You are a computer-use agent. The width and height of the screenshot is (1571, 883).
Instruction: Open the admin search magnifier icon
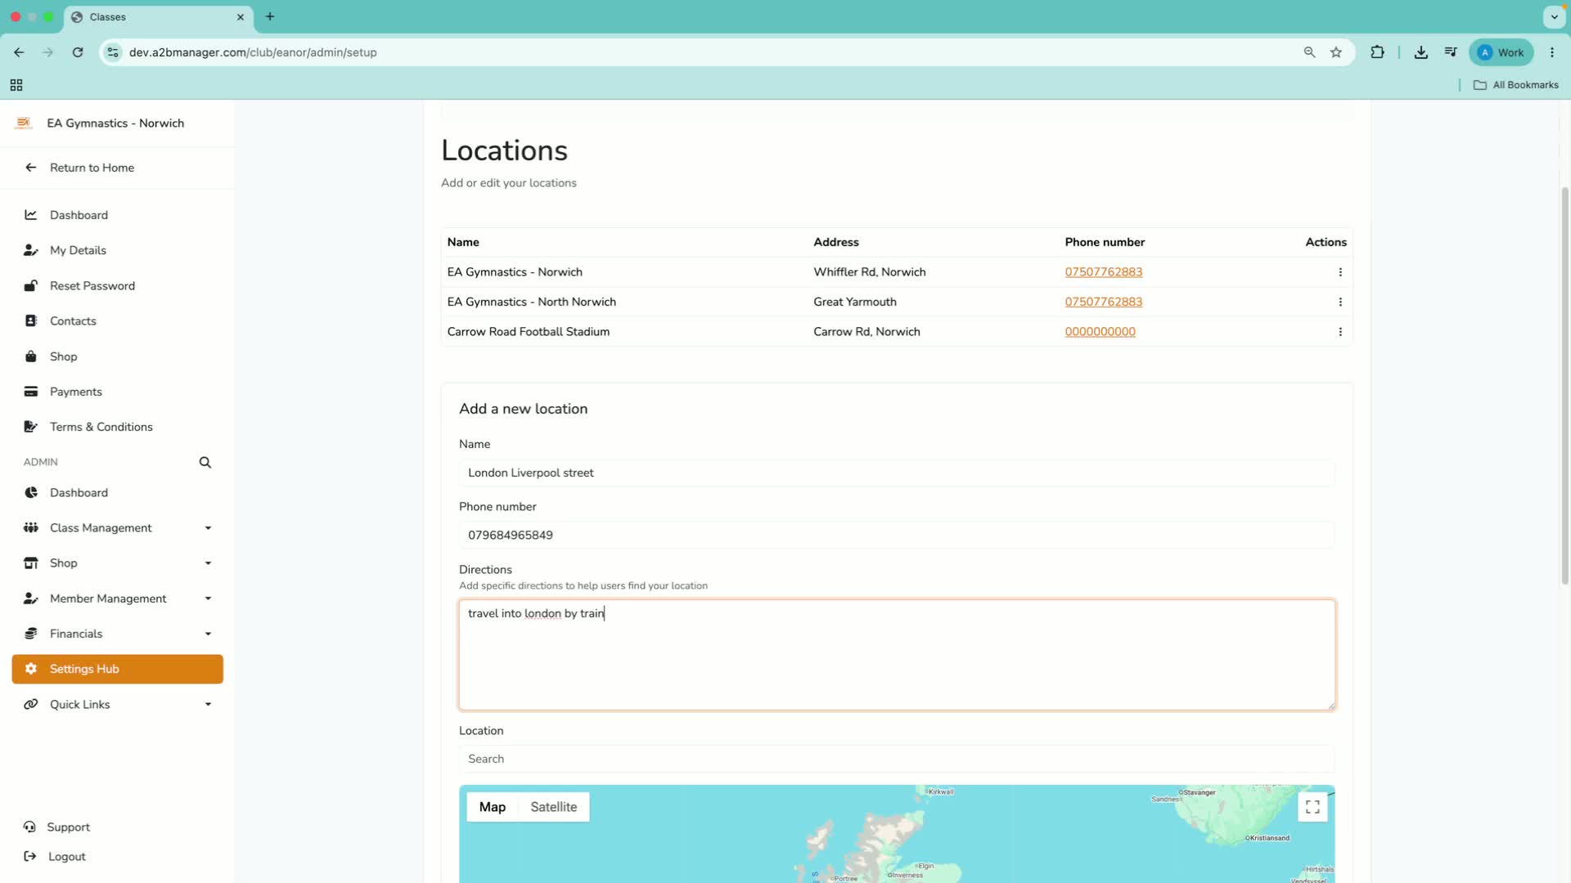205,463
